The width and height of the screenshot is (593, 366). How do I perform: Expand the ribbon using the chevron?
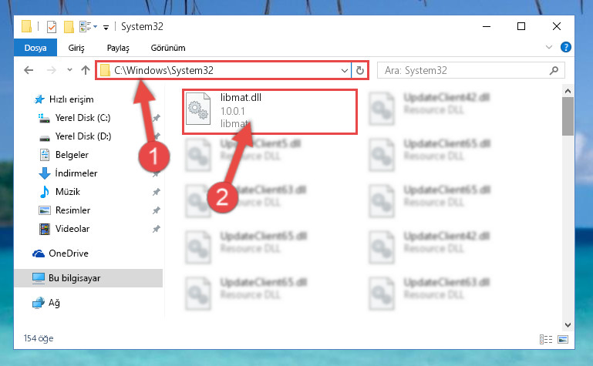pyautogui.click(x=549, y=47)
